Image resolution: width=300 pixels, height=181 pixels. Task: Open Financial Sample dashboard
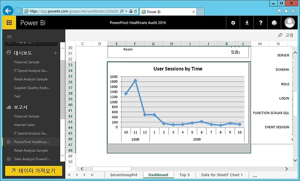click(27, 62)
